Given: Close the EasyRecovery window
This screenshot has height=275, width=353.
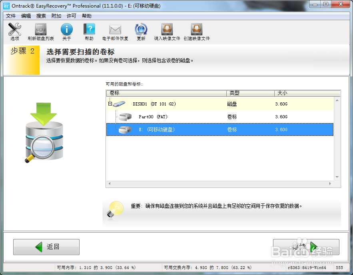Looking at the screenshot, I should (x=341, y=4).
